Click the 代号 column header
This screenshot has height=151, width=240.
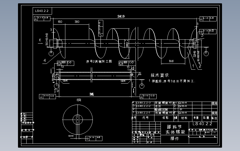tap(145, 118)
